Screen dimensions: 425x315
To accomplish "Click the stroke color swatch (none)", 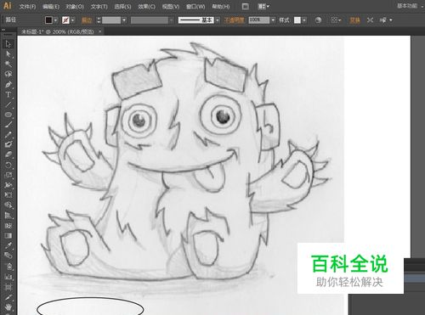I will click(65, 20).
